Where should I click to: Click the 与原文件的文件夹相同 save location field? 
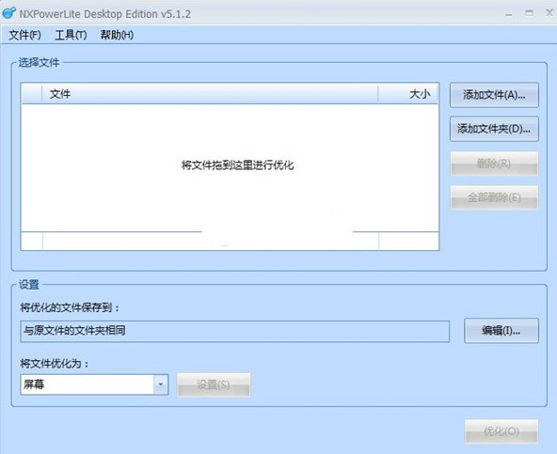(235, 331)
